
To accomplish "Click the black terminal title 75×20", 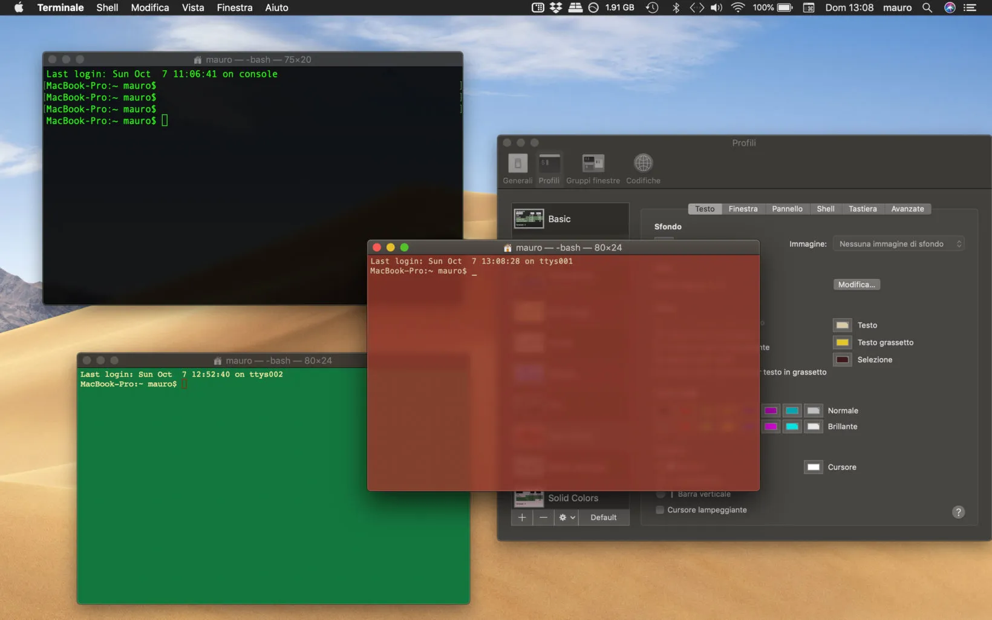I will (258, 59).
